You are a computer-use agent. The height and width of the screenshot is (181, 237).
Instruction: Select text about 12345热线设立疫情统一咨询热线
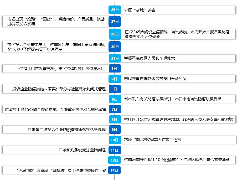[x=177, y=34]
